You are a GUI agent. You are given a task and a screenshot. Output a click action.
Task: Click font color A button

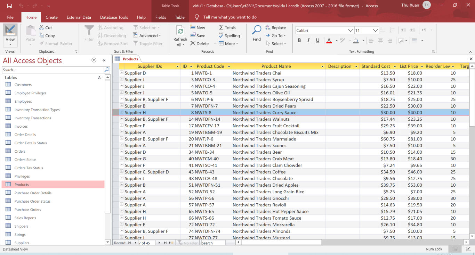pos(329,41)
